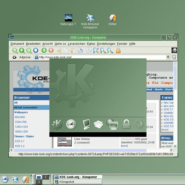Open the Dokument menu
This screenshot has height=185, width=185.
[x=17, y=44]
